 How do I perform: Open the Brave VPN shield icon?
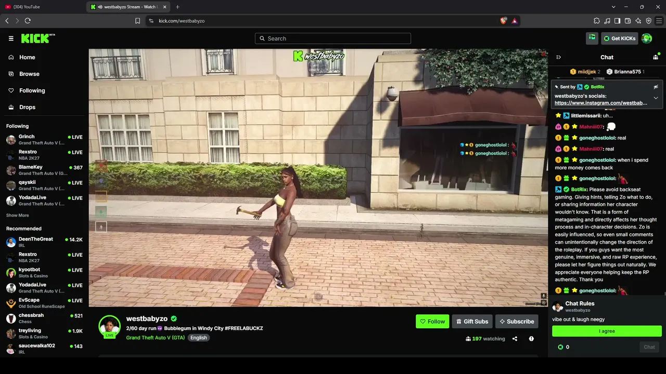649,21
